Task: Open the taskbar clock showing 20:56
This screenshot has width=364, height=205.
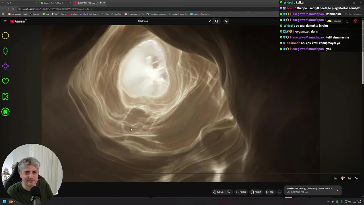Action: pos(357,202)
